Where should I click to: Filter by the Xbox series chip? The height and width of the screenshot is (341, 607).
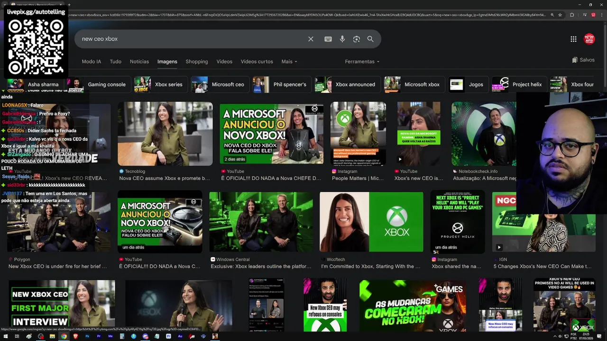[161, 84]
